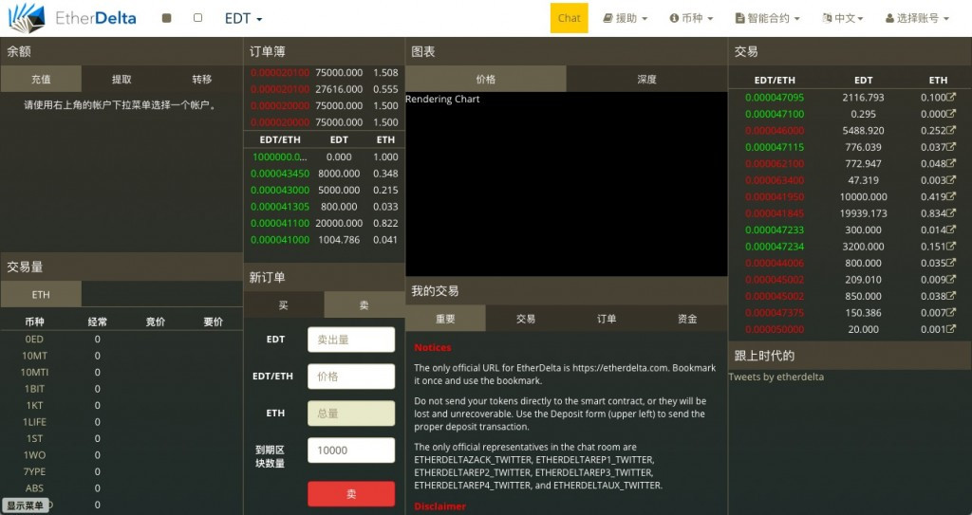Open external link icon for 3200.000 trade
972x515 pixels.
pyautogui.click(x=951, y=246)
